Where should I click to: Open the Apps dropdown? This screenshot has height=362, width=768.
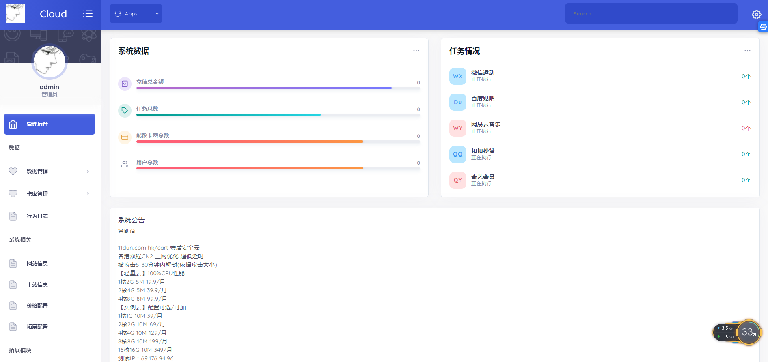[136, 14]
